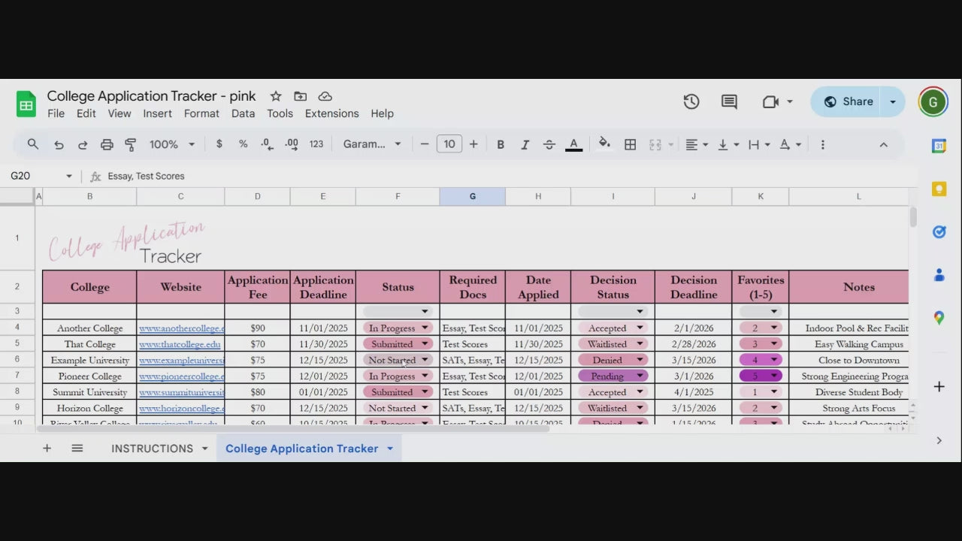Toggle strikethrough formatting
The width and height of the screenshot is (962, 541).
[549, 144]
